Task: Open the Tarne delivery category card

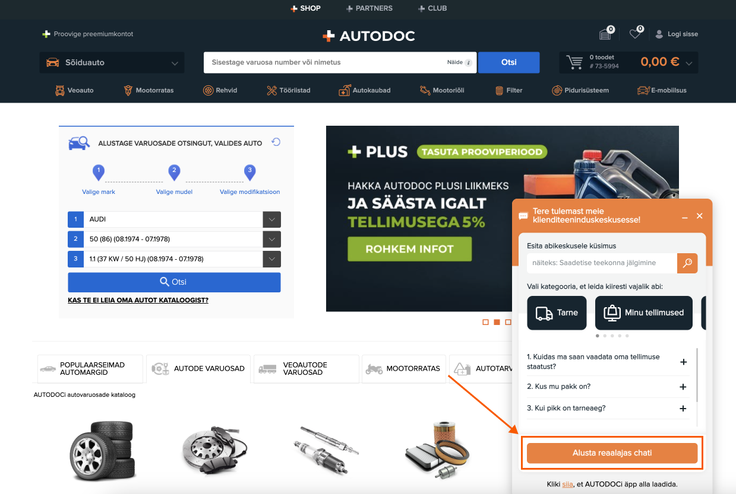Action: [557, 313]
